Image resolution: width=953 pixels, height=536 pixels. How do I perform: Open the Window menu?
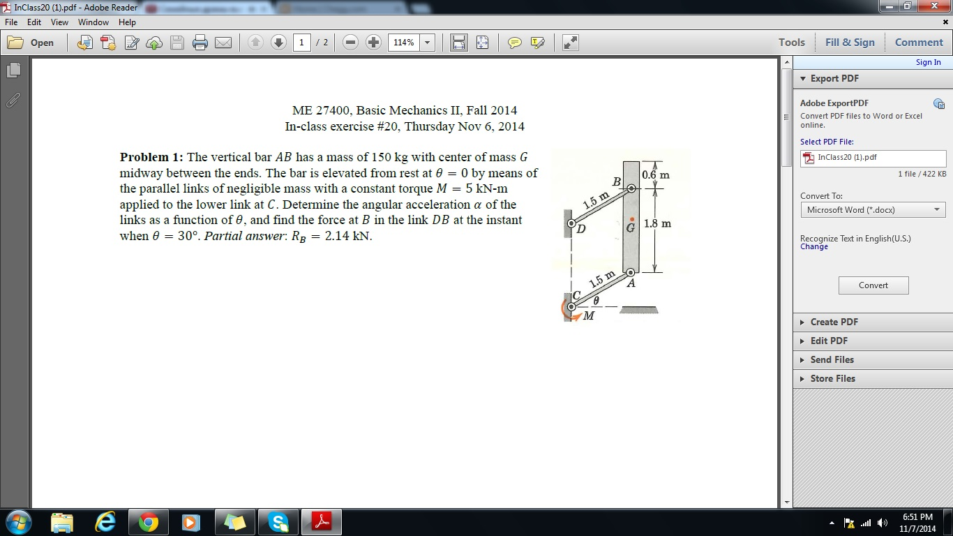[93, 22]
